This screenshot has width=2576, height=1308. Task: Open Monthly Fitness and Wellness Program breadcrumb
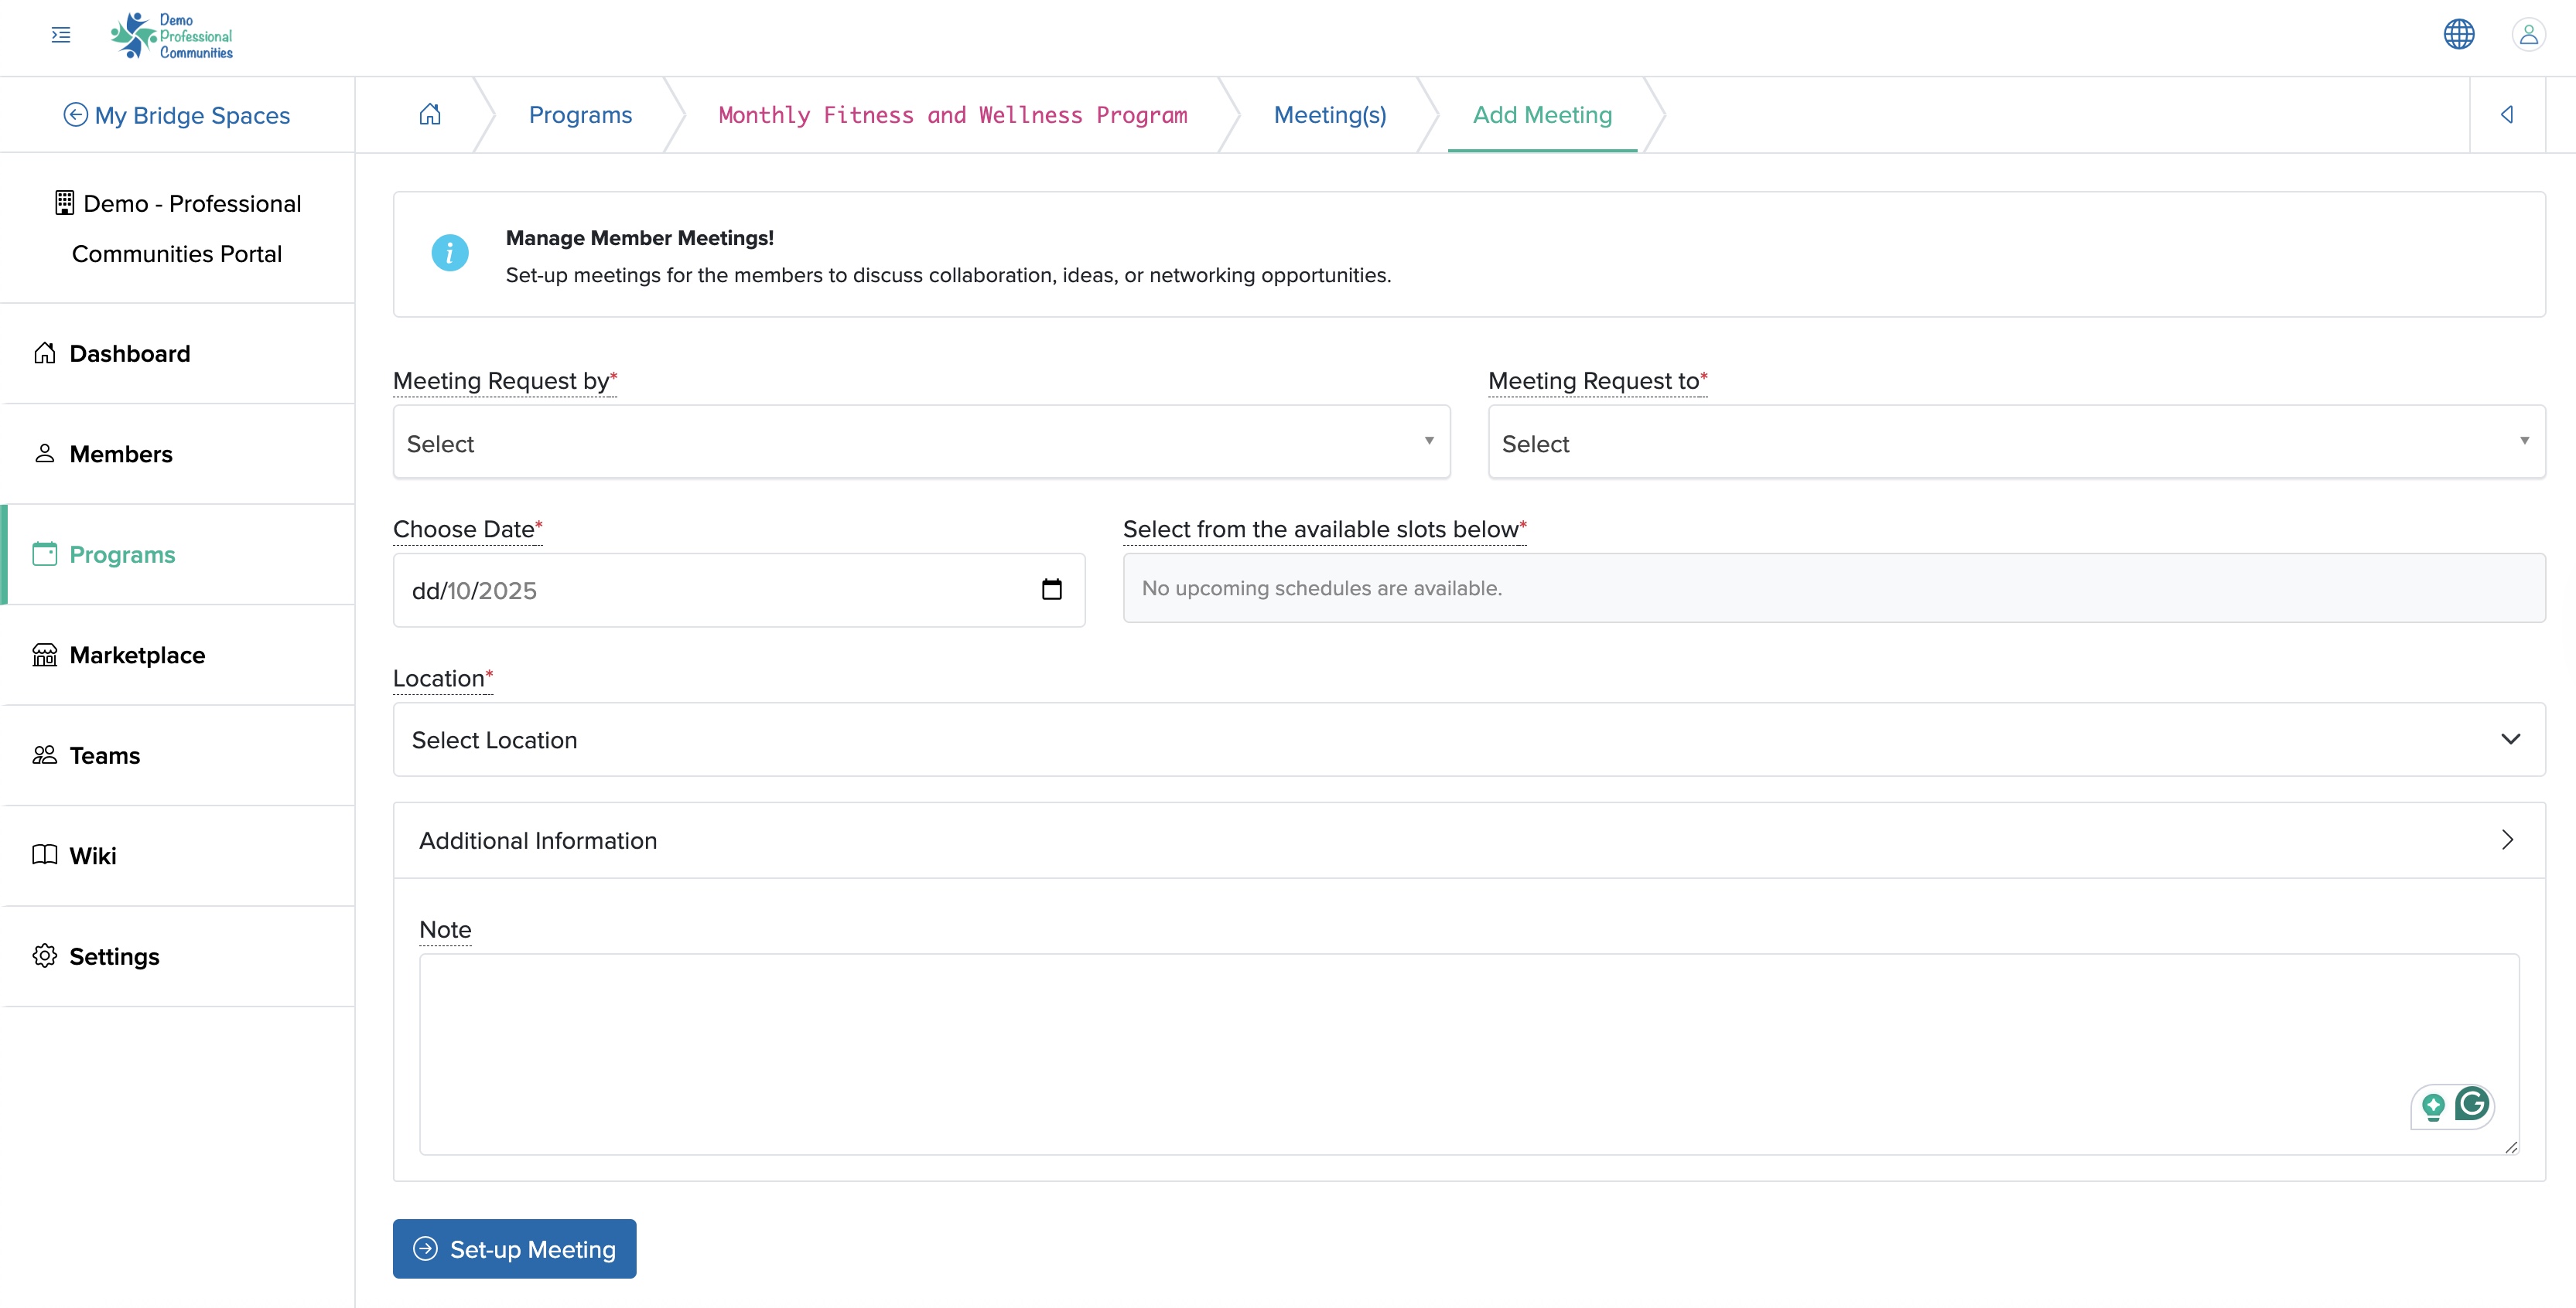coord(953,115)
